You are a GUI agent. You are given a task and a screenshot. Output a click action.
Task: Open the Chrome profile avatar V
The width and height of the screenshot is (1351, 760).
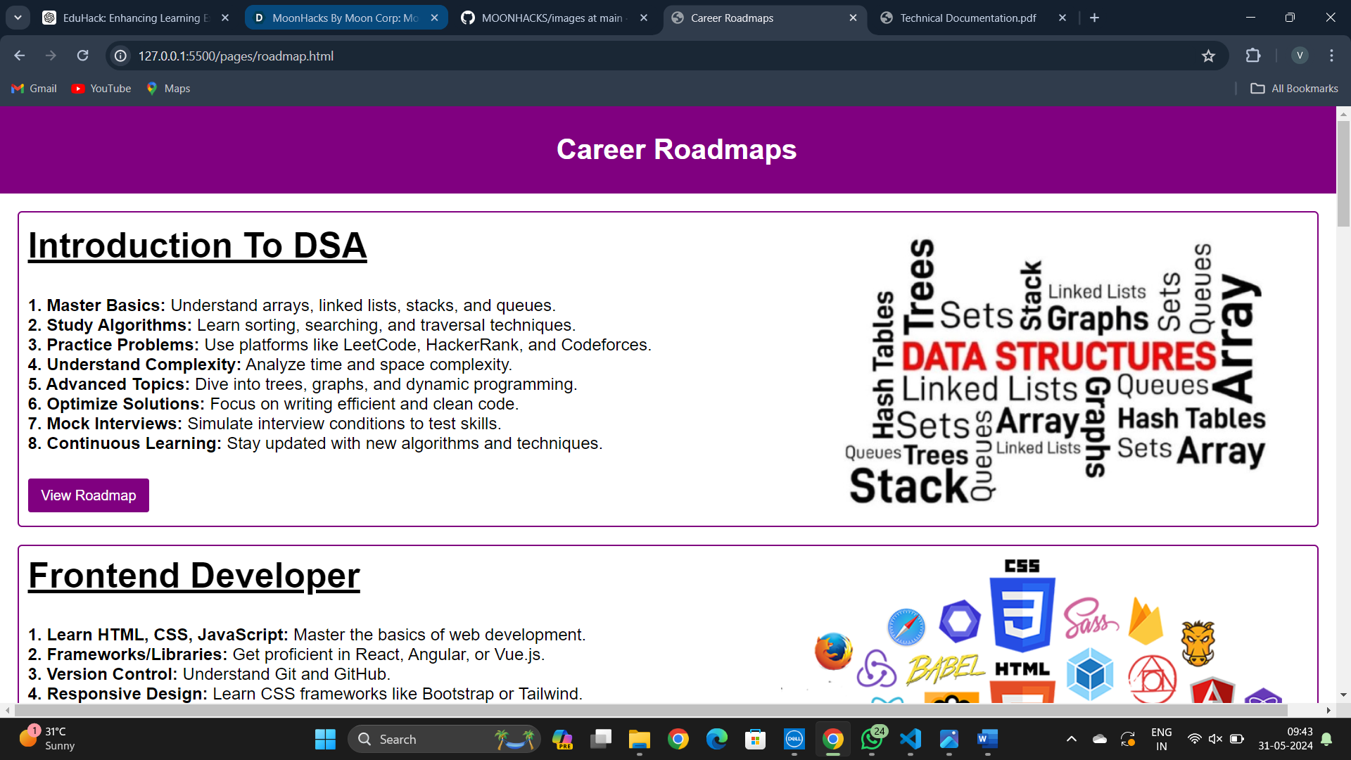[x=1300, y=56]
